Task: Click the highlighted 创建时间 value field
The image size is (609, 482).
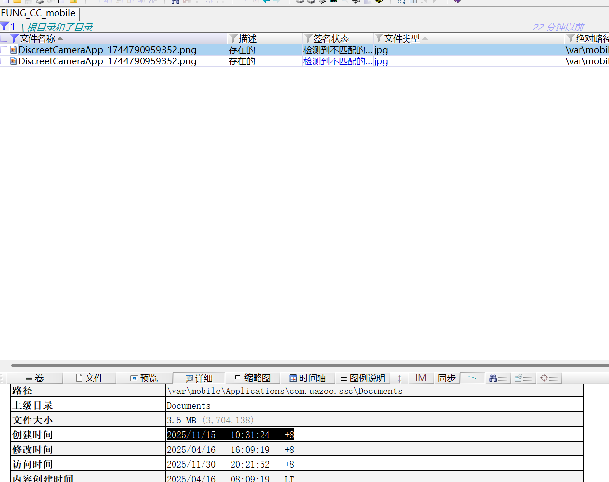Action: point(229,434)
